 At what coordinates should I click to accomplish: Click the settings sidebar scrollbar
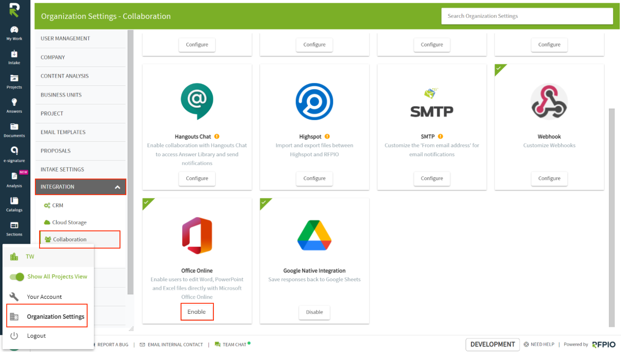click(131, 162)
